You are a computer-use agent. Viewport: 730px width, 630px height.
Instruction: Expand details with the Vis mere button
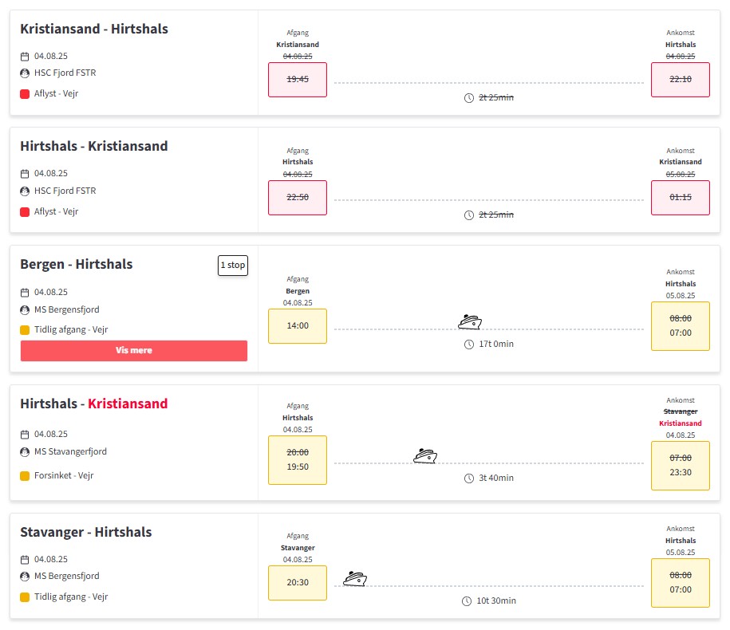(134, 351)
